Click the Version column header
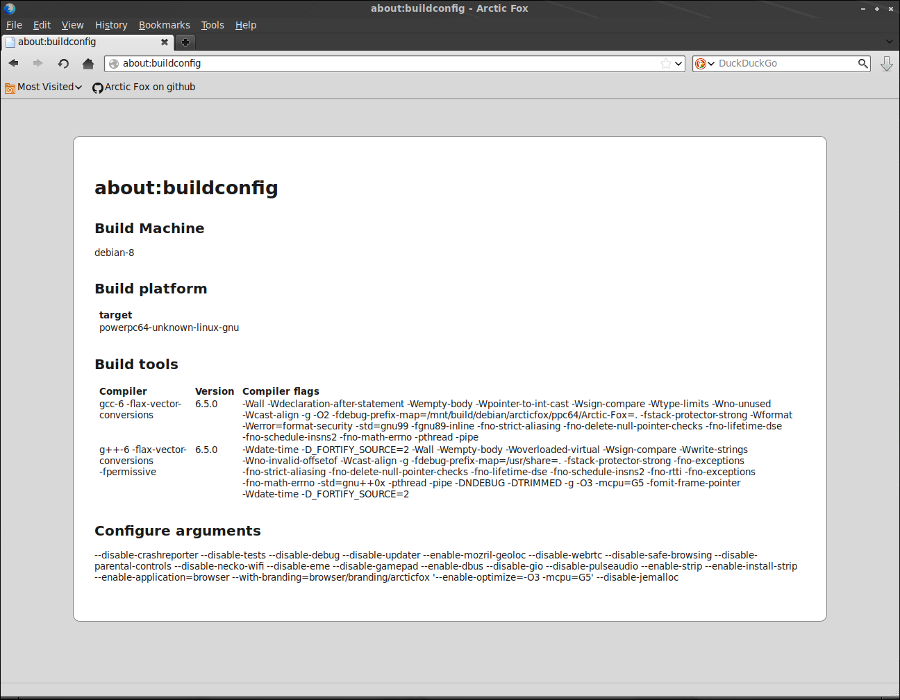The height and width of the screenshot is (700, 900). [215, 391]
